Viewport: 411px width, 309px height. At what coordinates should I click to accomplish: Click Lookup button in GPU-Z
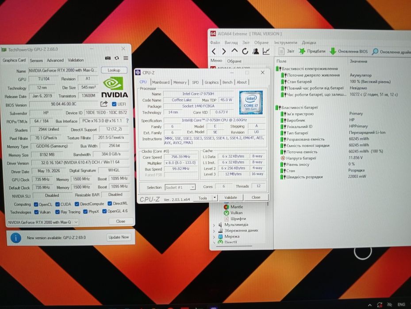pyautogui.click(x=114, y=70)
